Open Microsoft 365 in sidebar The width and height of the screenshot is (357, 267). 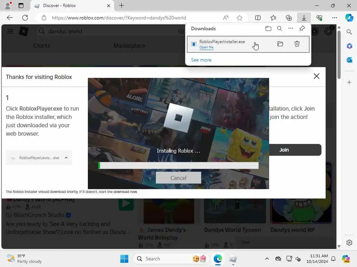click(x=349, y=46)
